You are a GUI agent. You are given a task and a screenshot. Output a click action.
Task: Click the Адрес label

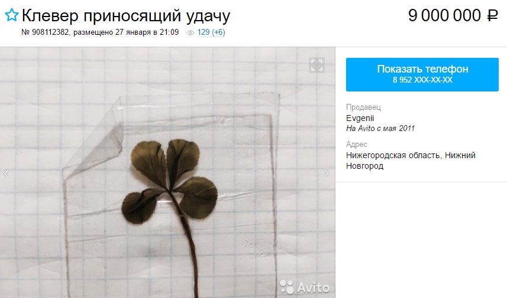(x=356, y=144)
